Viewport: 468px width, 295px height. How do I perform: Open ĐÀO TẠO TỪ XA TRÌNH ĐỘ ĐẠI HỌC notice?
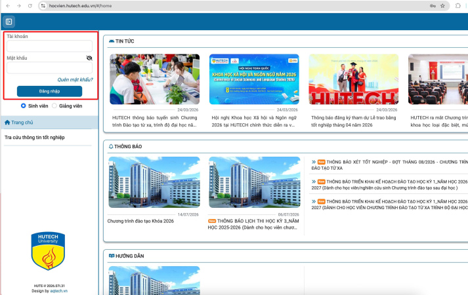click(389, 205)
